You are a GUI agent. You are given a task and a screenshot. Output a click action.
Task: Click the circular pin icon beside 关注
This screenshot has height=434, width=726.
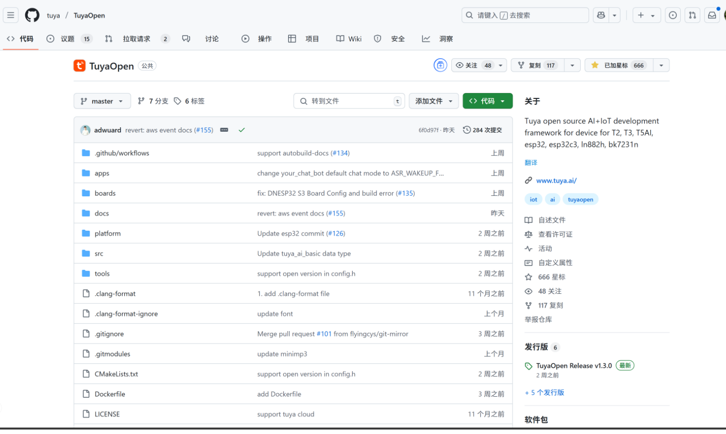coord(440,65)
